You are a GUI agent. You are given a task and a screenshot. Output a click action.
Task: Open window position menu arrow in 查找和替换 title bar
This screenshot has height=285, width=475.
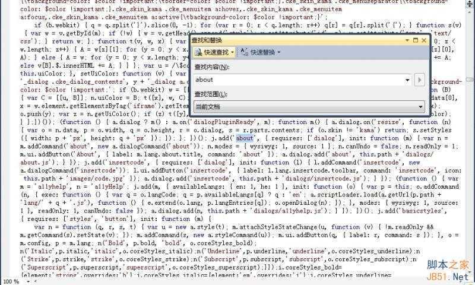pyautogui.click(x=407, y=40)
